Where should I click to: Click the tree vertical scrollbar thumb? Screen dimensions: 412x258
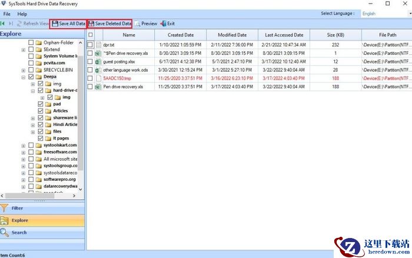pos(81,113)
